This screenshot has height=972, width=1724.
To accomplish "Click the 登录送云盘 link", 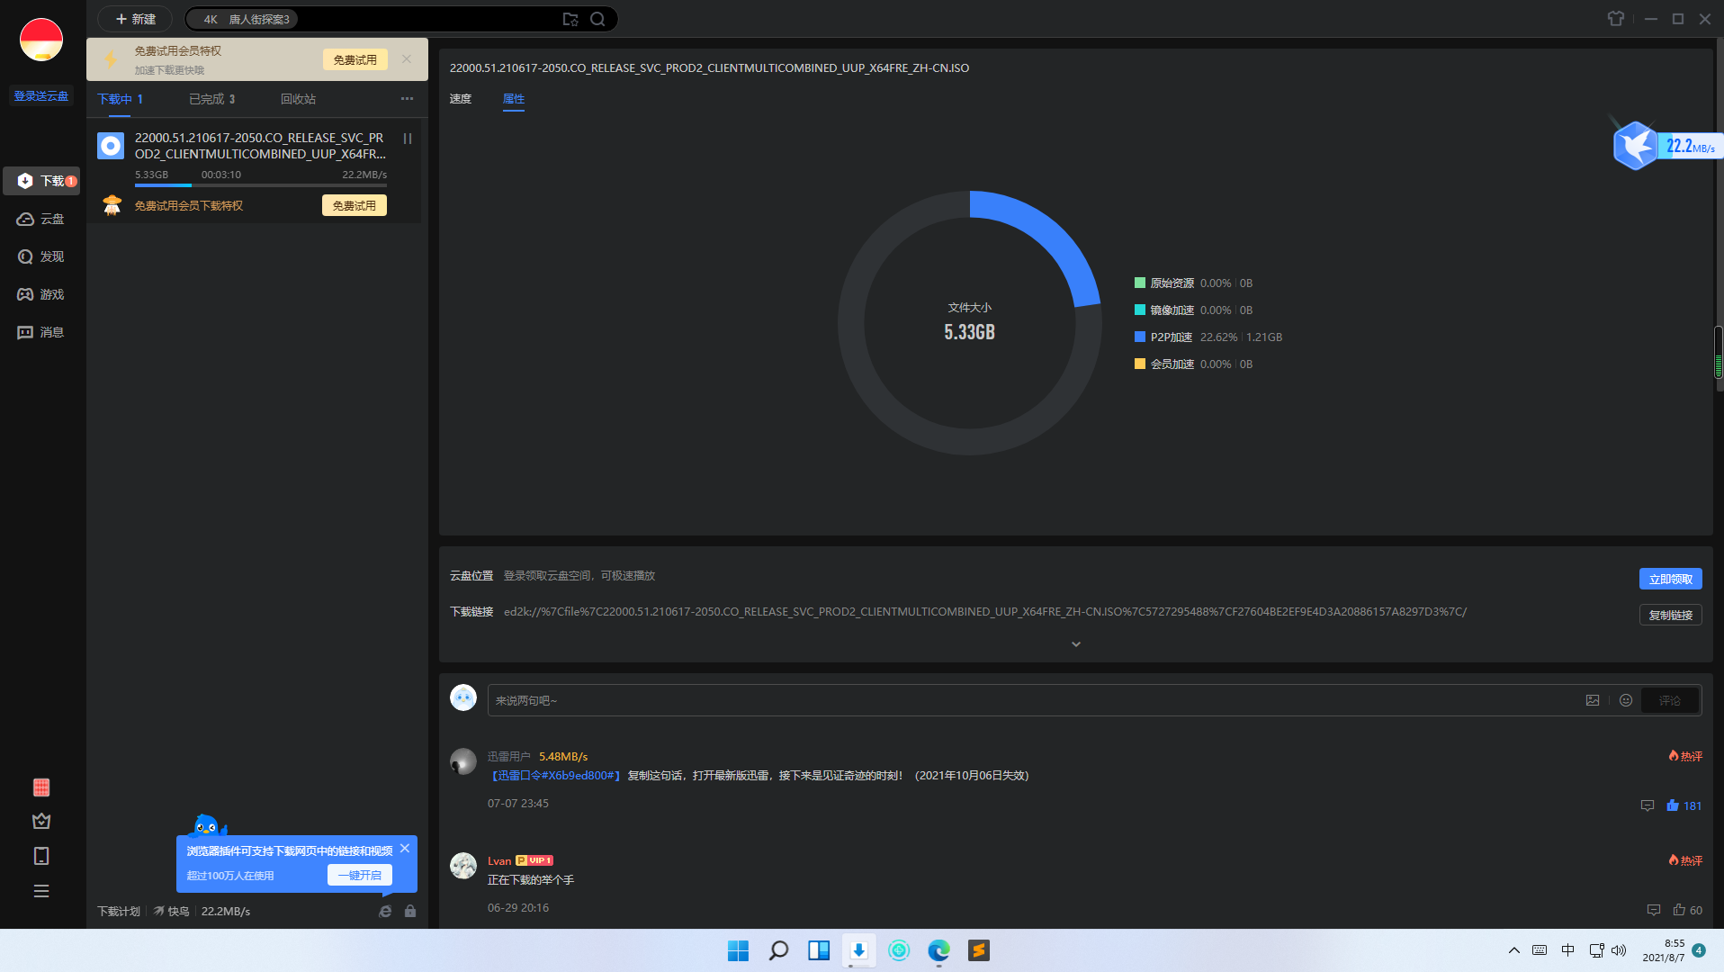I will tap(41, 95).
